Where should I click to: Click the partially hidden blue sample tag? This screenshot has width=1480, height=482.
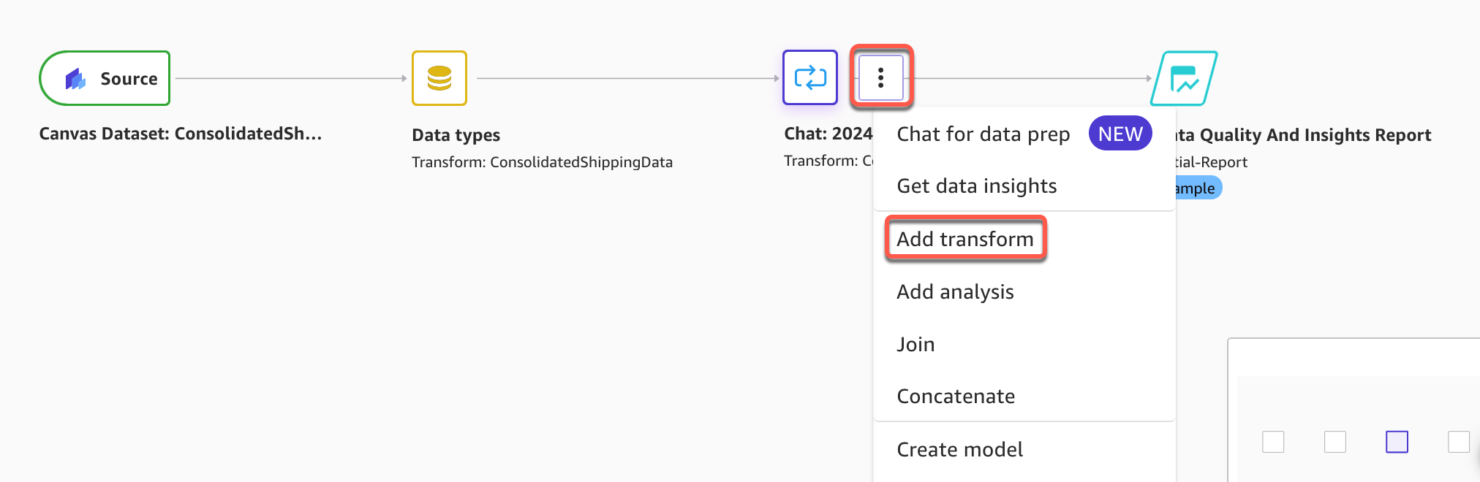click(x=1196, y=188)
